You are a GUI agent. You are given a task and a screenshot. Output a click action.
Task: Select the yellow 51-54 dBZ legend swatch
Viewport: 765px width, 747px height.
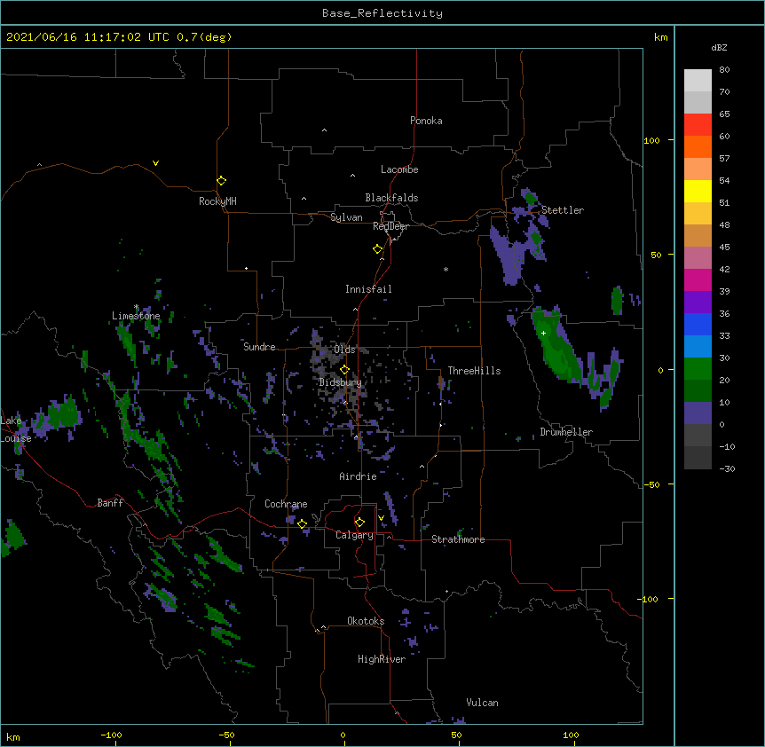click(698, 191)
